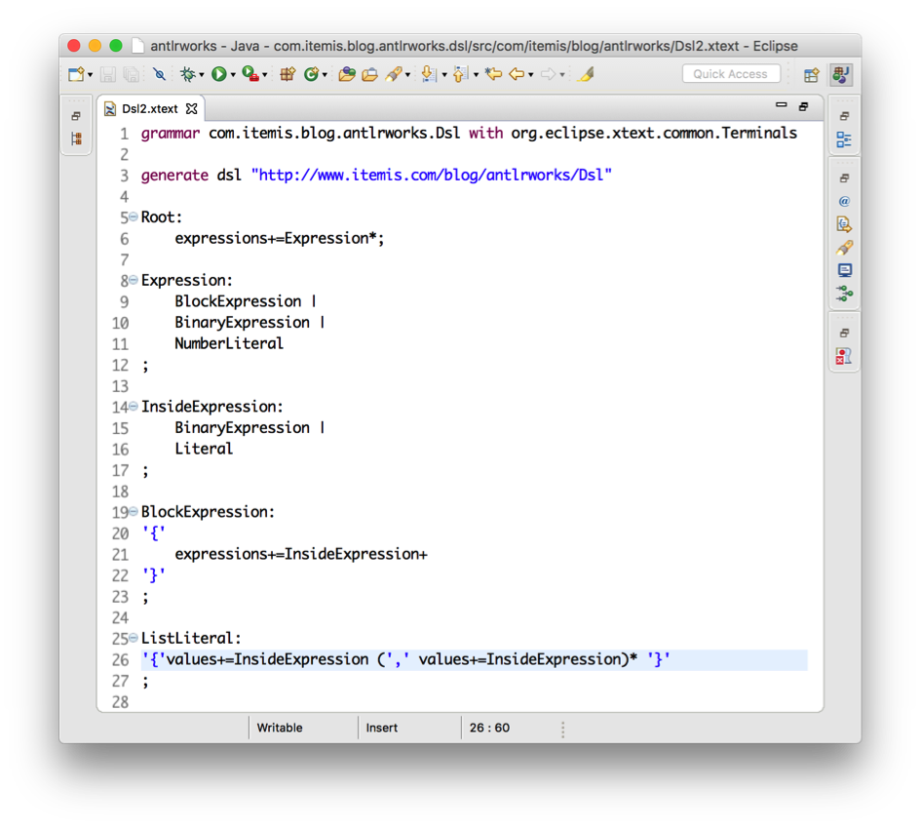Click the Quick Access search field
921x828 pixels.
pos(731,74)
